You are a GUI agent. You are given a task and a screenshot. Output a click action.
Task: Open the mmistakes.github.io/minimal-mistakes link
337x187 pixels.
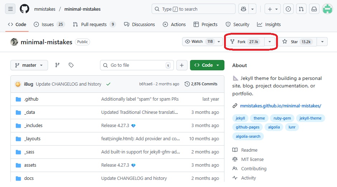(x=280, y=106)
